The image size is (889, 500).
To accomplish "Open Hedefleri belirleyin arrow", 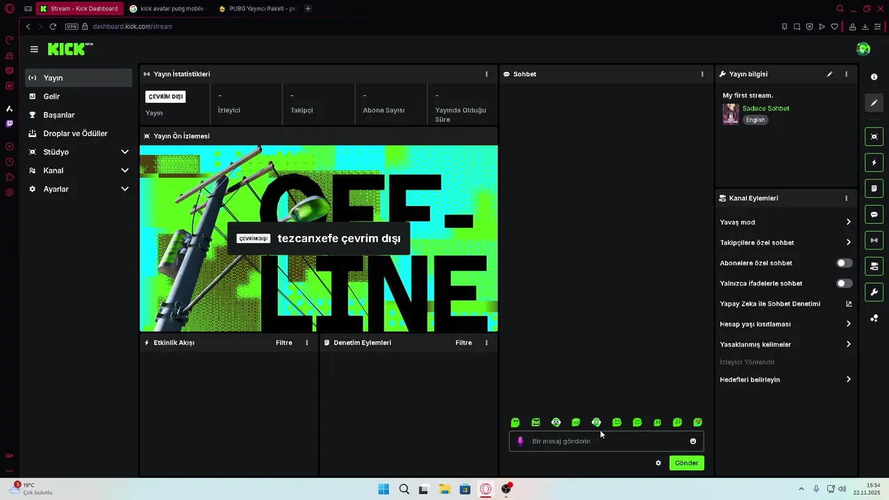I will pyautogui.click(x=848, y=380).
